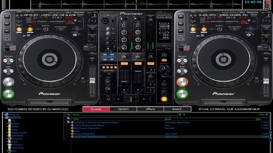Click the loop-out orange button on right deck
The width and height of the screenshot is (273, 153).
[204, 29]
